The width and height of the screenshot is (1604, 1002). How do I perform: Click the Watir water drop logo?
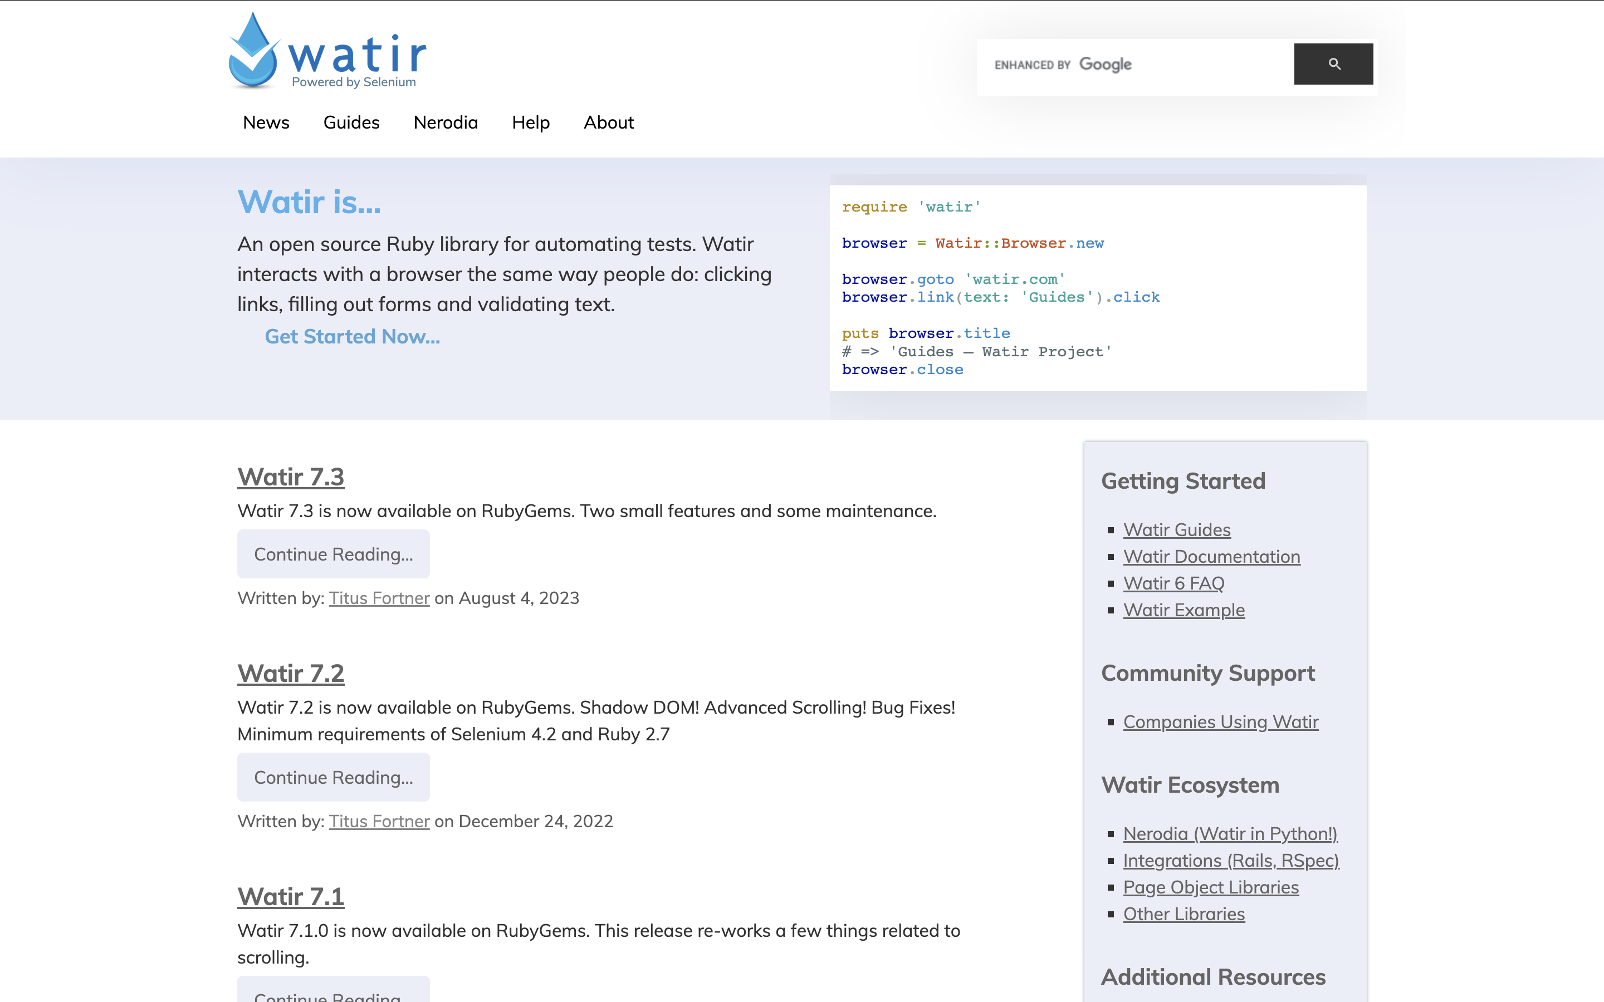(x=252, y=52)
